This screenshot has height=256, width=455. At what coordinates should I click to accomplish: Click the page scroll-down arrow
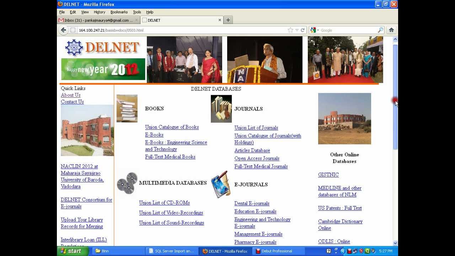395,243
